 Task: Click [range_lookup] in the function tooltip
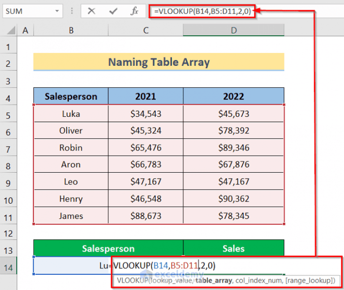[310, 280]
